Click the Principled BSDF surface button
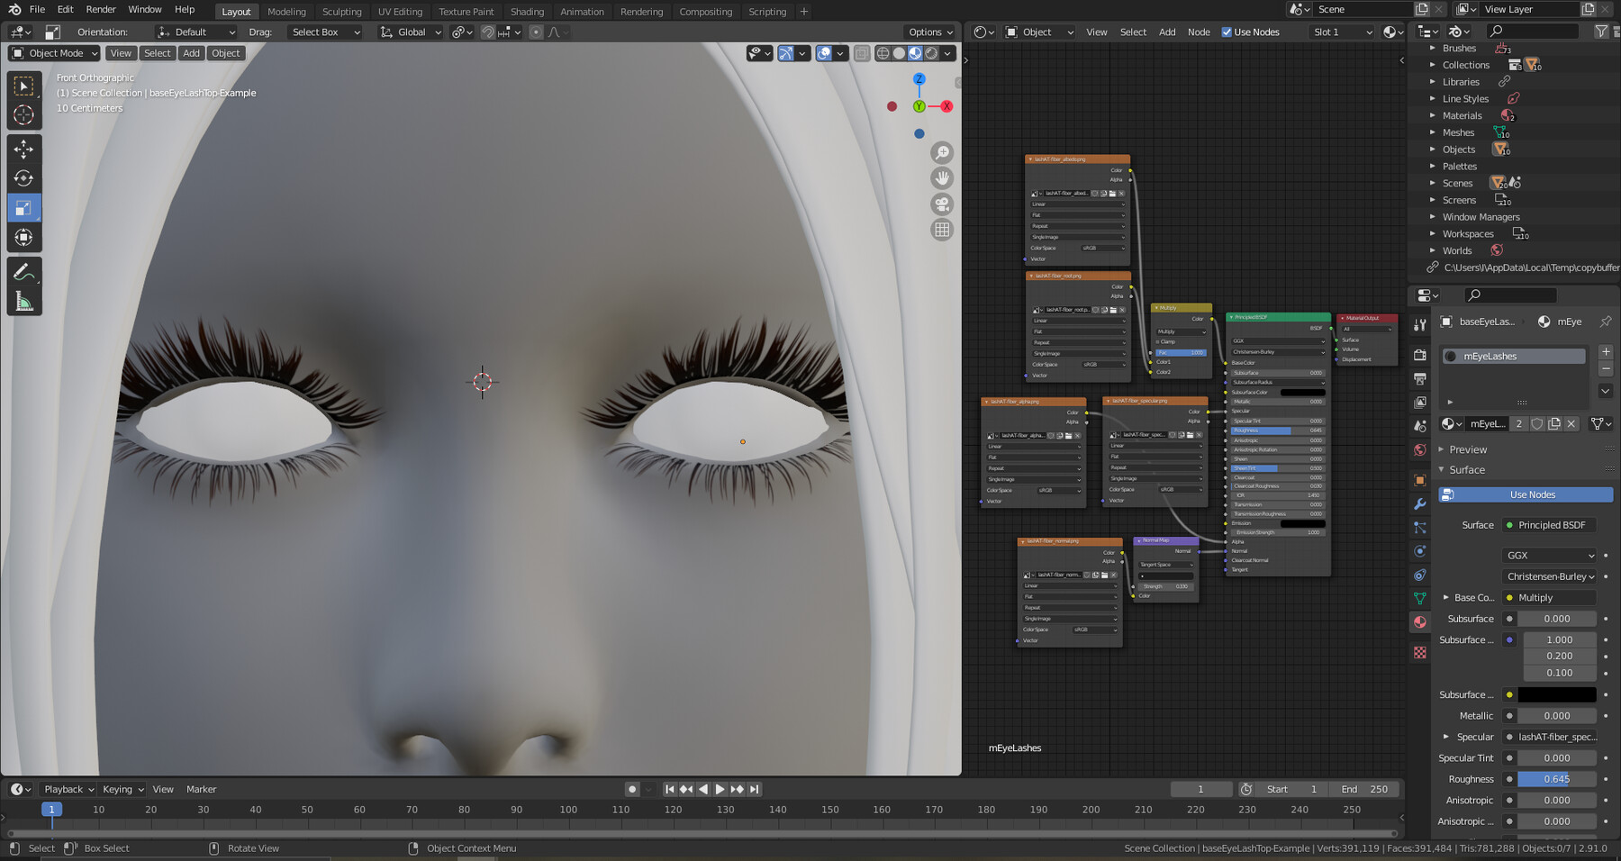Screen dimensions: 1621x861 coord(1549,525)
